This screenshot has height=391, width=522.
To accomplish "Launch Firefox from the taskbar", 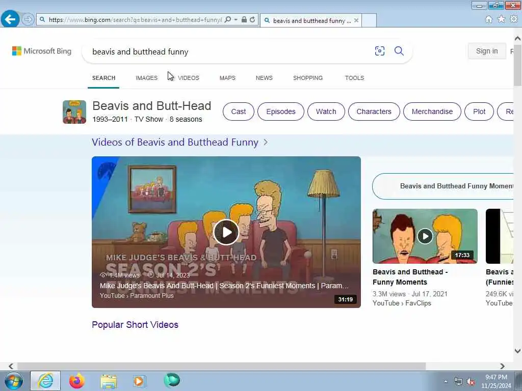I will pyautogui.click(x=77, y=381).
